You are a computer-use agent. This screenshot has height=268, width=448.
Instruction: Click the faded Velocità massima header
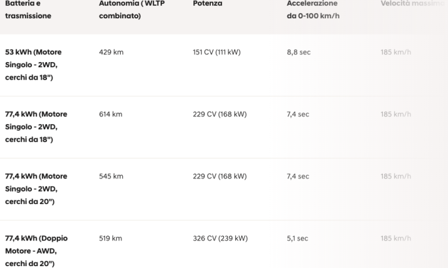pos(413,3)
